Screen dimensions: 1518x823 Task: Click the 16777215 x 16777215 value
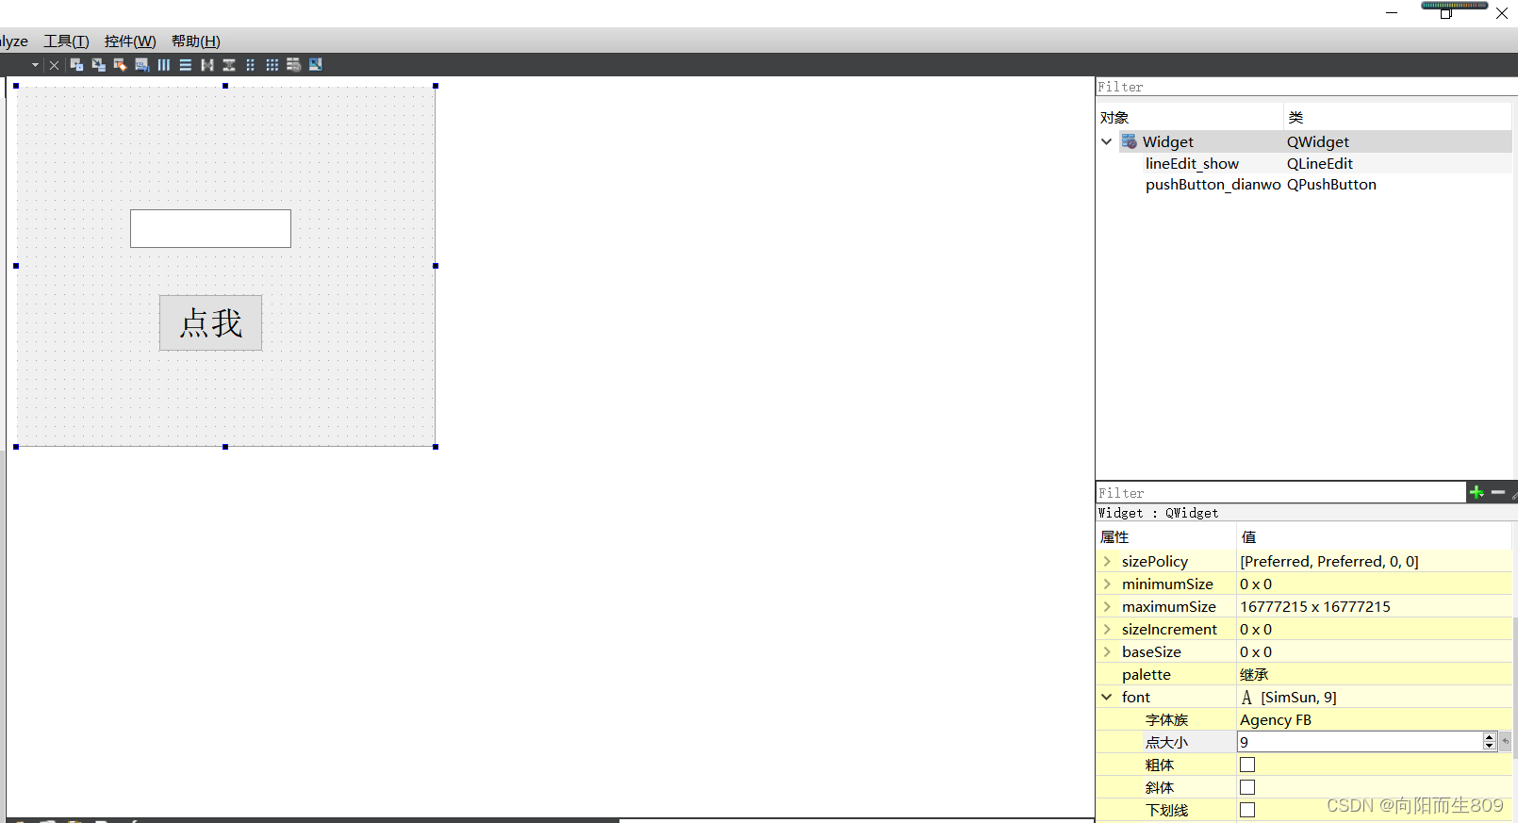(x=1315, y=606)
